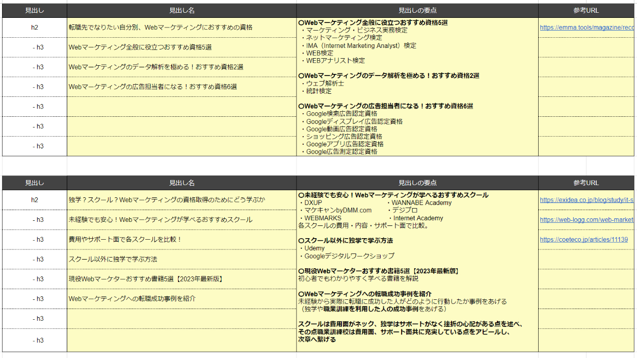Click heading-name cell '現役Webマーケターおすすめ書籍5選【2023年最新版】'
The width and height of the screenshot is (637, 358).
pyautogui.click(x=181, y=279)
